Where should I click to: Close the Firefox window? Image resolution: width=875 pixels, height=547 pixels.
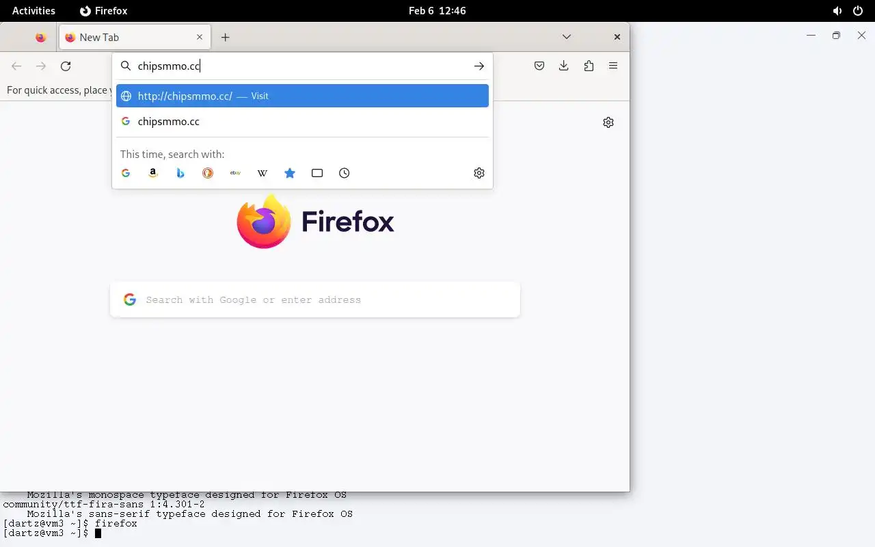pyautogui.click(x=617, y=37)
